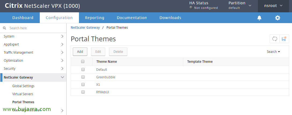The height and width of the screenshot is (115, 292).
Task: Select Portal Themes in sidebar
Action: (23, 102)
